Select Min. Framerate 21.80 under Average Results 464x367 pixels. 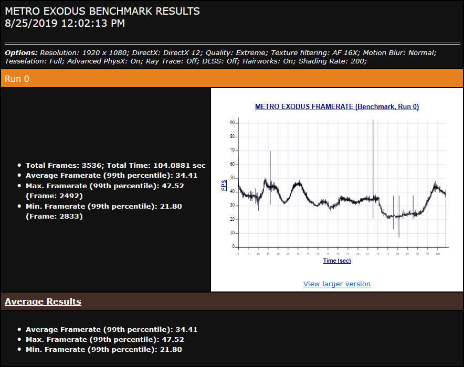[104, 350]
